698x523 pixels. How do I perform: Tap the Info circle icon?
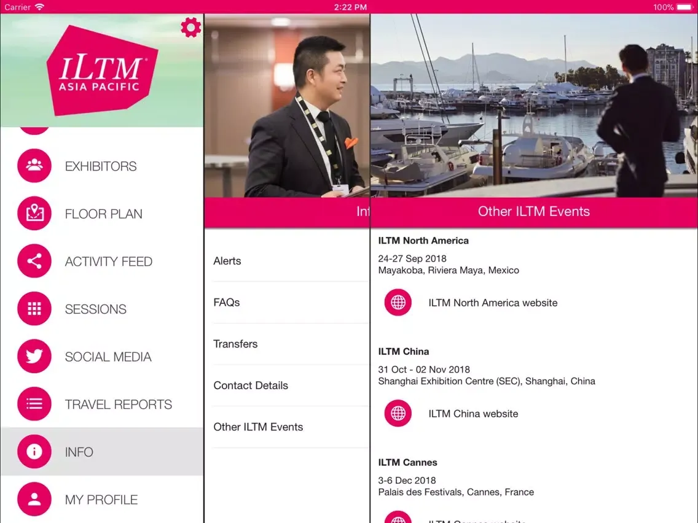pyautogui.click(x=34, y=451)
